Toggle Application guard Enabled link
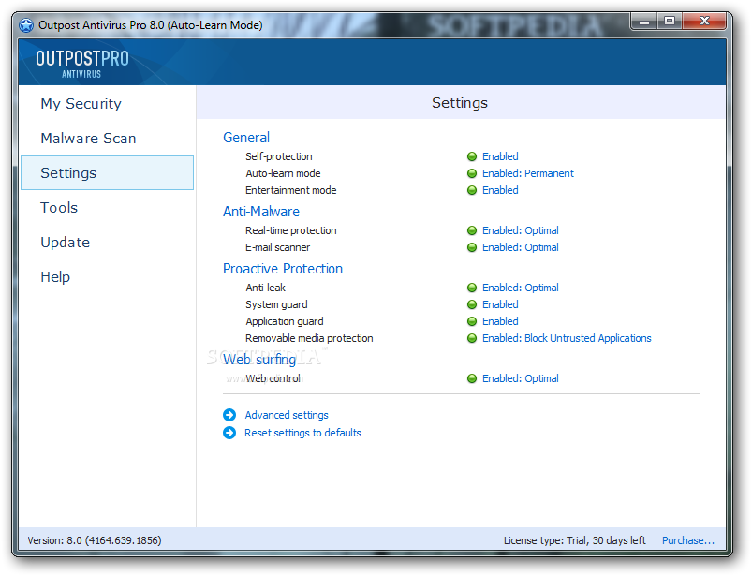 (x=500, y=321)
